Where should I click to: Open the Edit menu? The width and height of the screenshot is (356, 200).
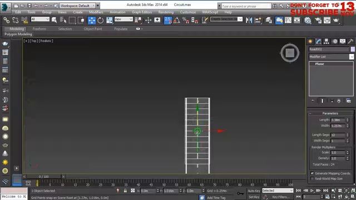pyautogui.click(x=18, y=12)
